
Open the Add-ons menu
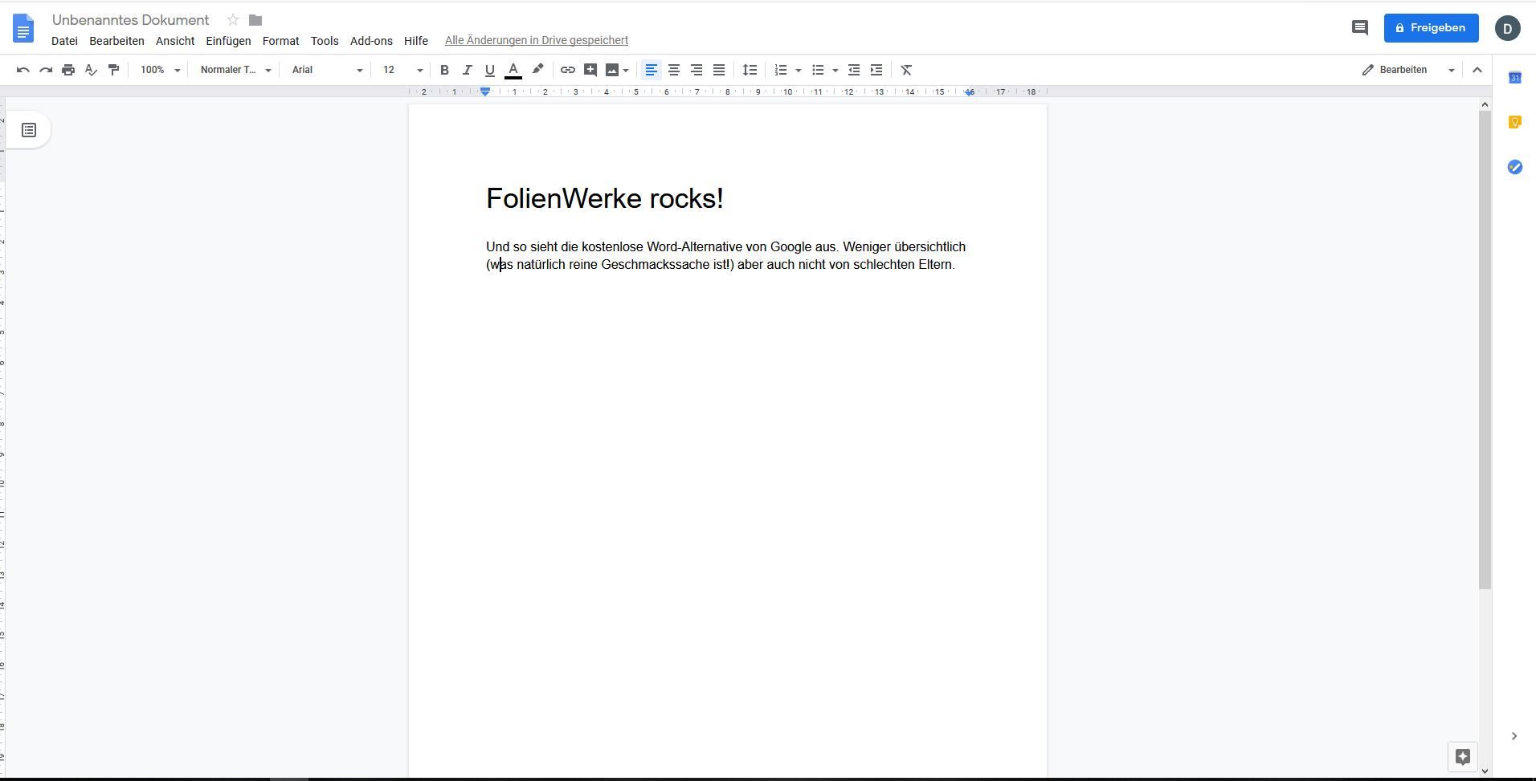pos(371,41)
